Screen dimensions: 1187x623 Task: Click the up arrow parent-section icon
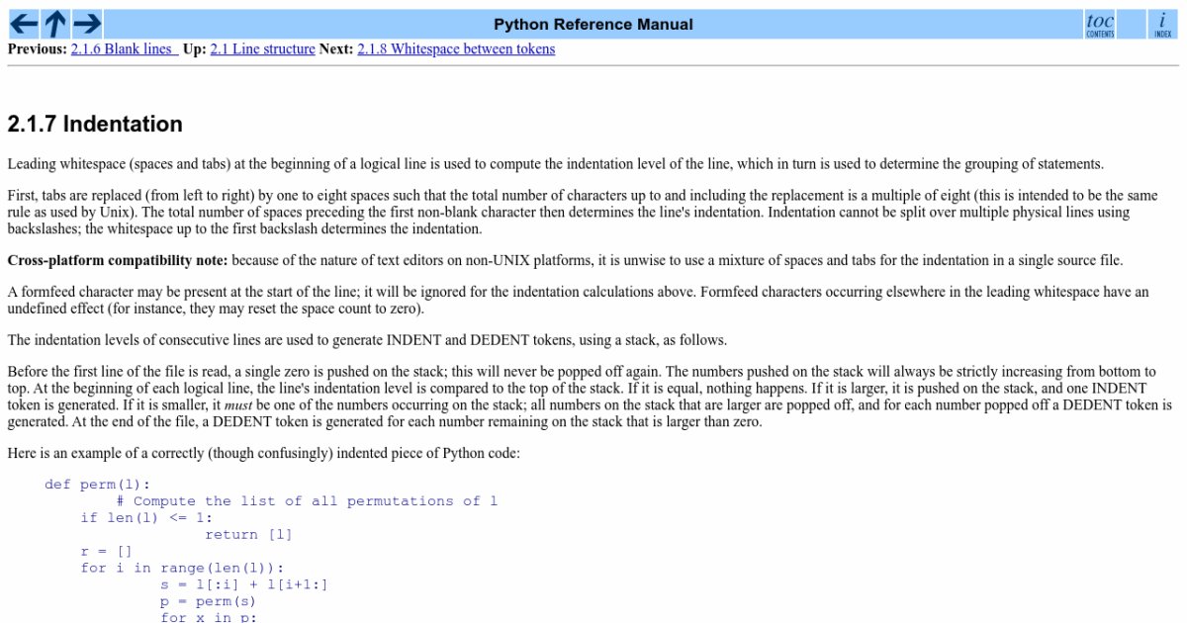pyautogui.click(x=55, y=24)
